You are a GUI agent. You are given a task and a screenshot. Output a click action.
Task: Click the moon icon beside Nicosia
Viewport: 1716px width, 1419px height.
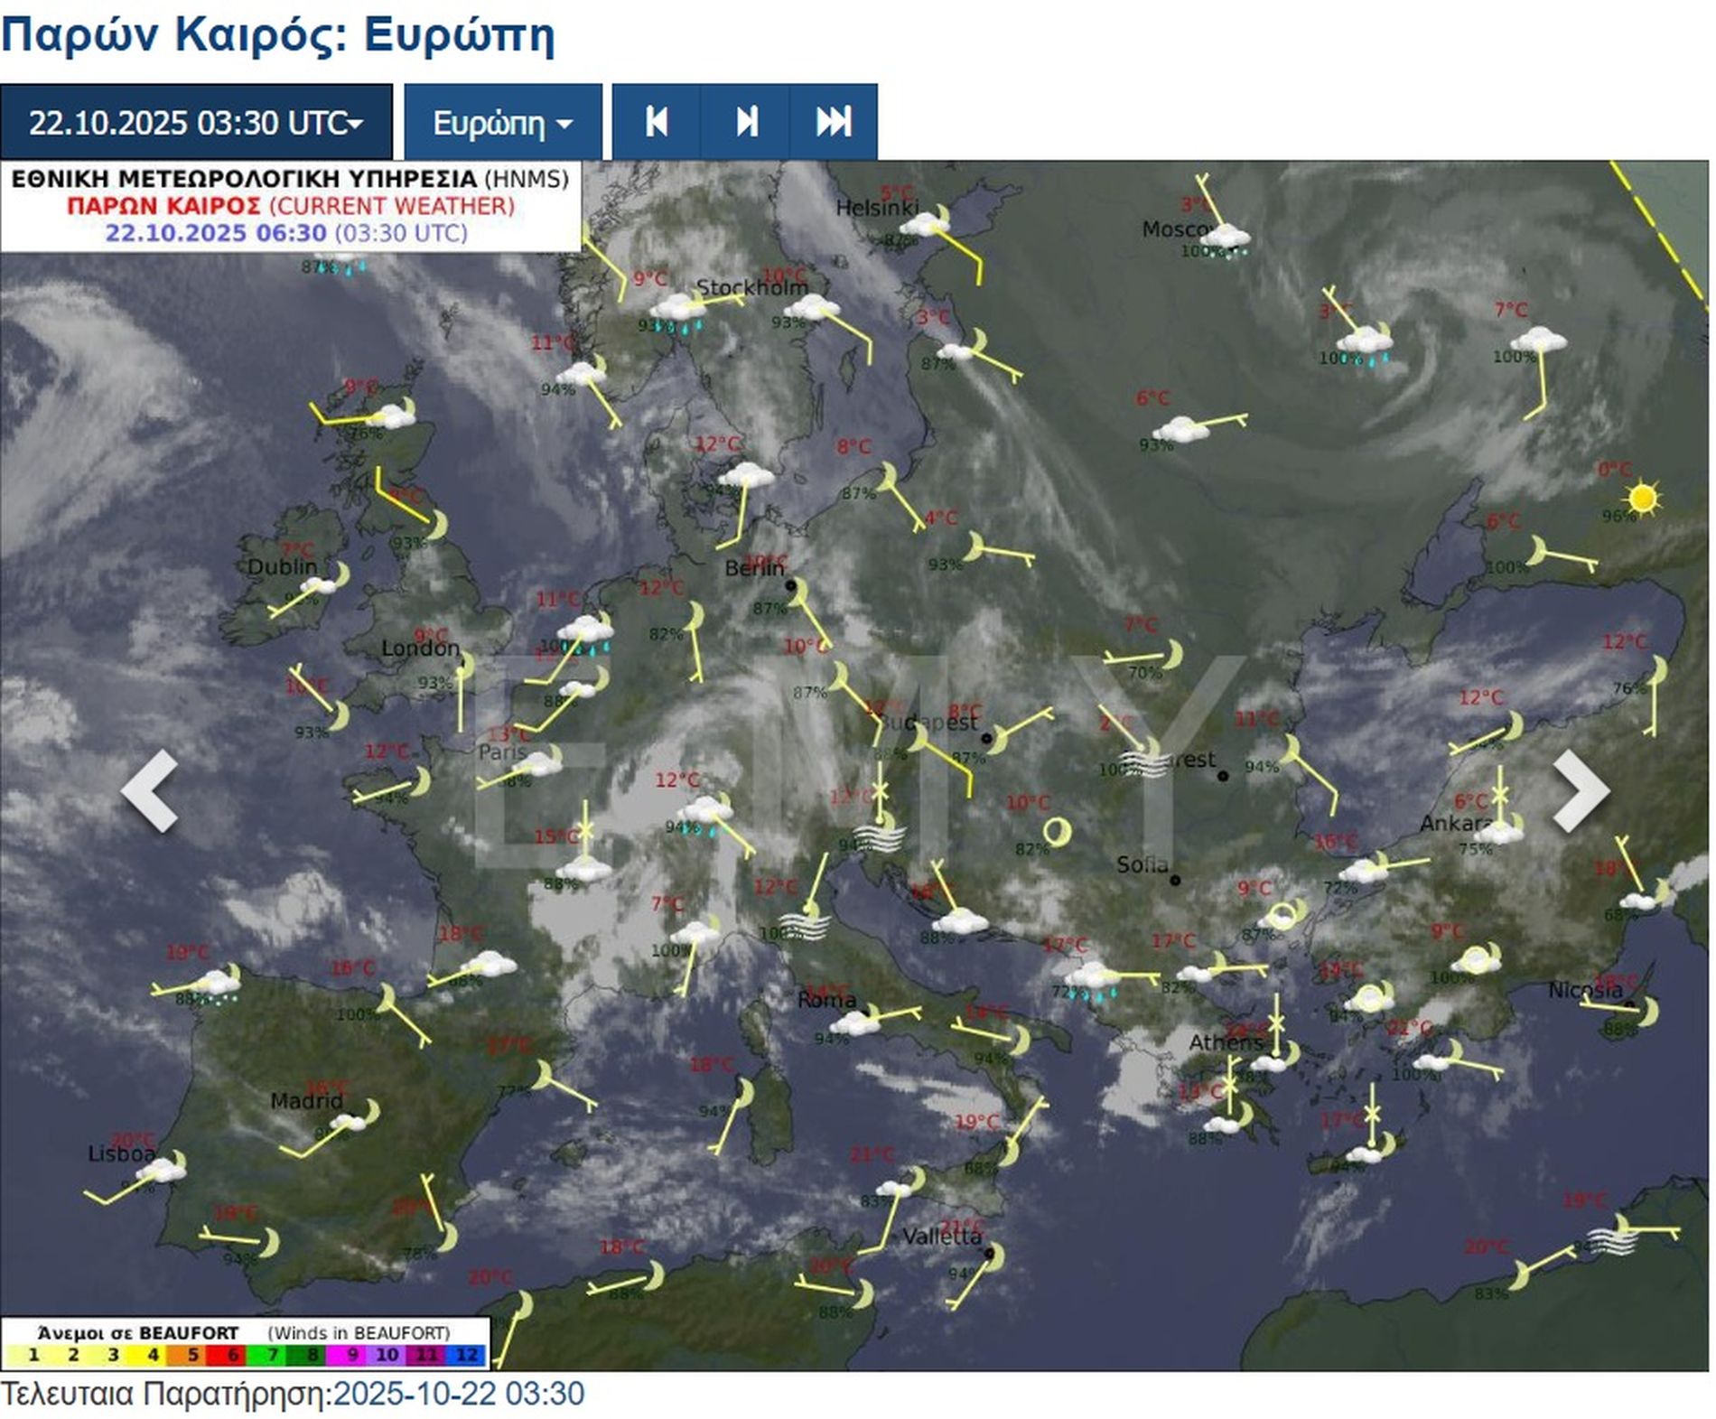click(x=1646, y=1012)
